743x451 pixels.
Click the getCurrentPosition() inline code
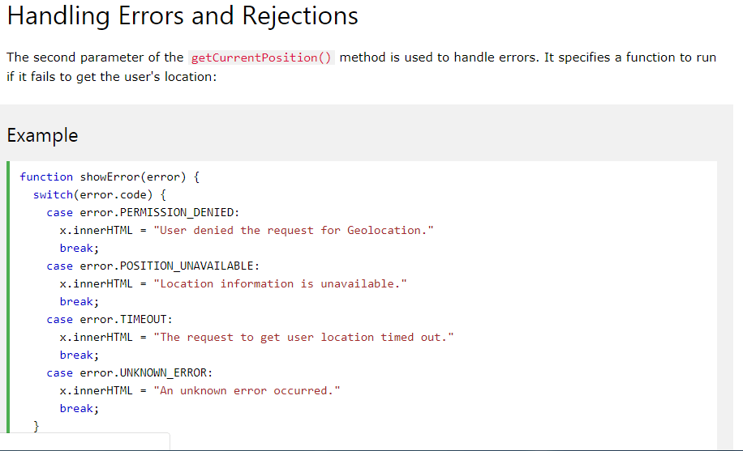tap(261, 57)
